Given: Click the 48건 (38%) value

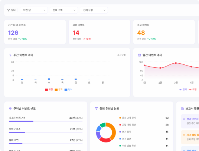Looking at the screenshot, I should 76,118.
